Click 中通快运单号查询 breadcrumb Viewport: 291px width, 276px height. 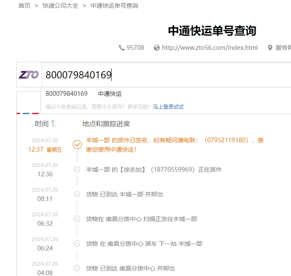coord(114,6)
